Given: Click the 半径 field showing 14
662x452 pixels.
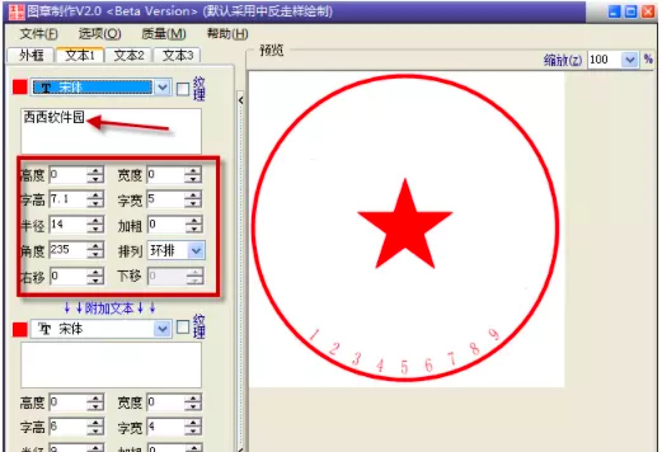Looking at the screenshot, I should [68, 225].
